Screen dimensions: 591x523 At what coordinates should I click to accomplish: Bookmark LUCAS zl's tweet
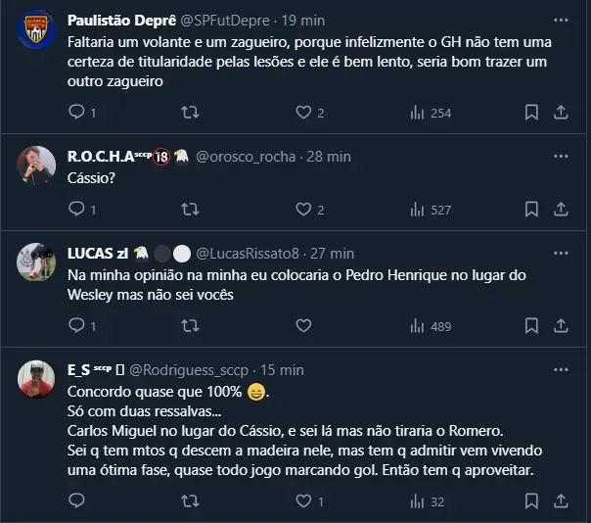point(531,326)
